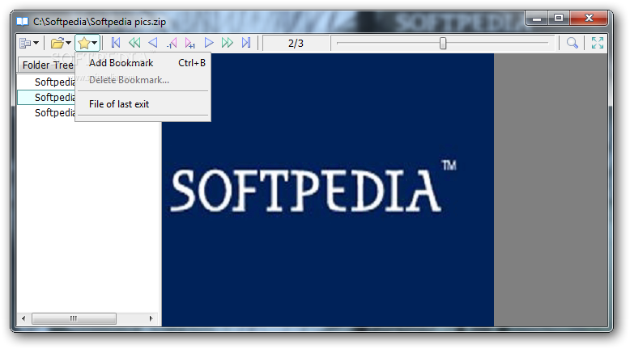
Task: Click the left arrow of the horizontal scrollbar
Action: 23,318
